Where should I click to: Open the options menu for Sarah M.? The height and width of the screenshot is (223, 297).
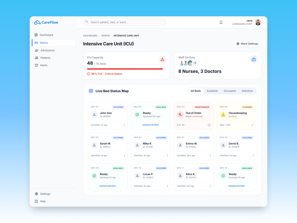pyautogui.click(x=124, y=156)
